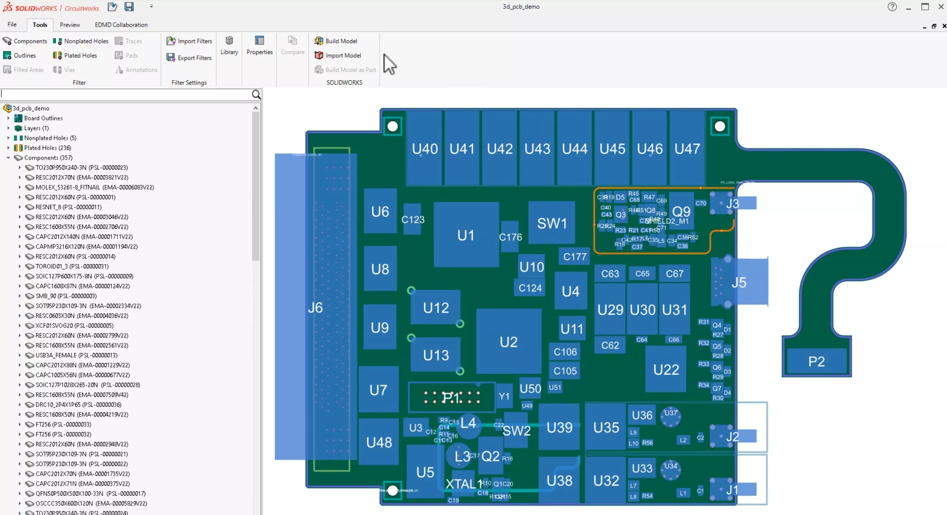Select the Tools menu tab
Viewport: 947px width, 515px height.
click(x=39, y=25)
